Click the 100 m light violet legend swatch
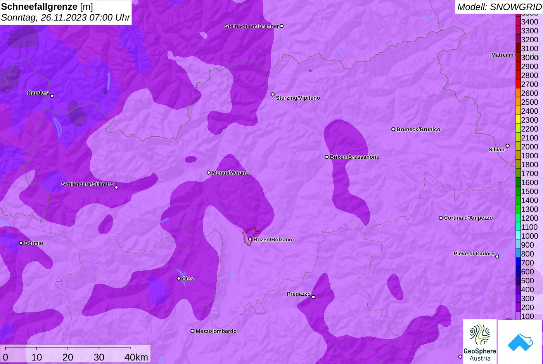 point(518,315)
